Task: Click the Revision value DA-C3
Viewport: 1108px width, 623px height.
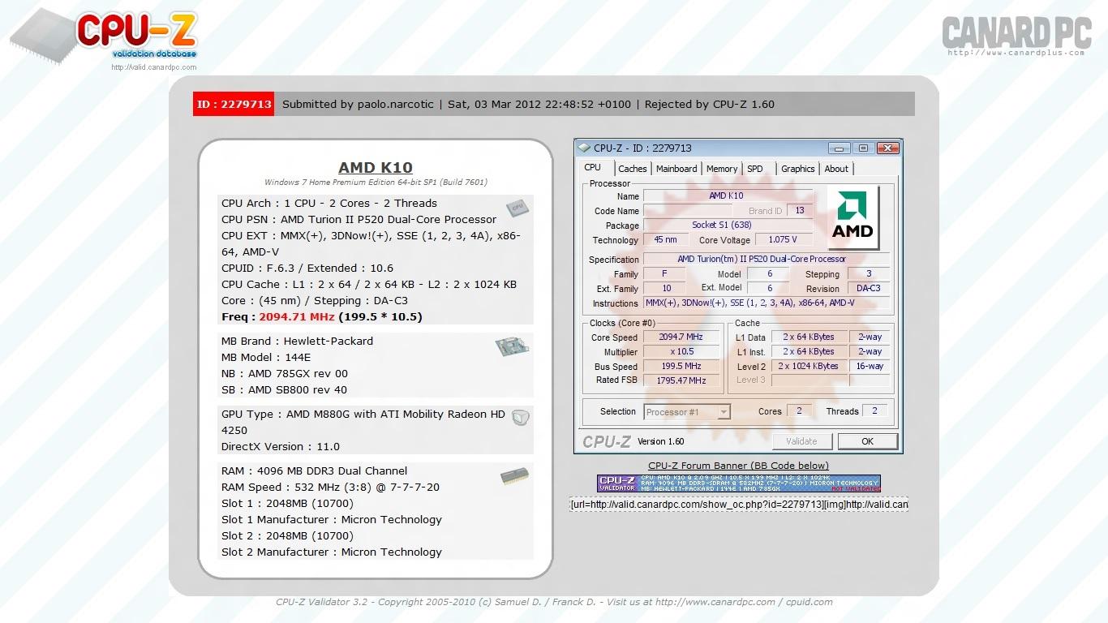Action: 868,288
